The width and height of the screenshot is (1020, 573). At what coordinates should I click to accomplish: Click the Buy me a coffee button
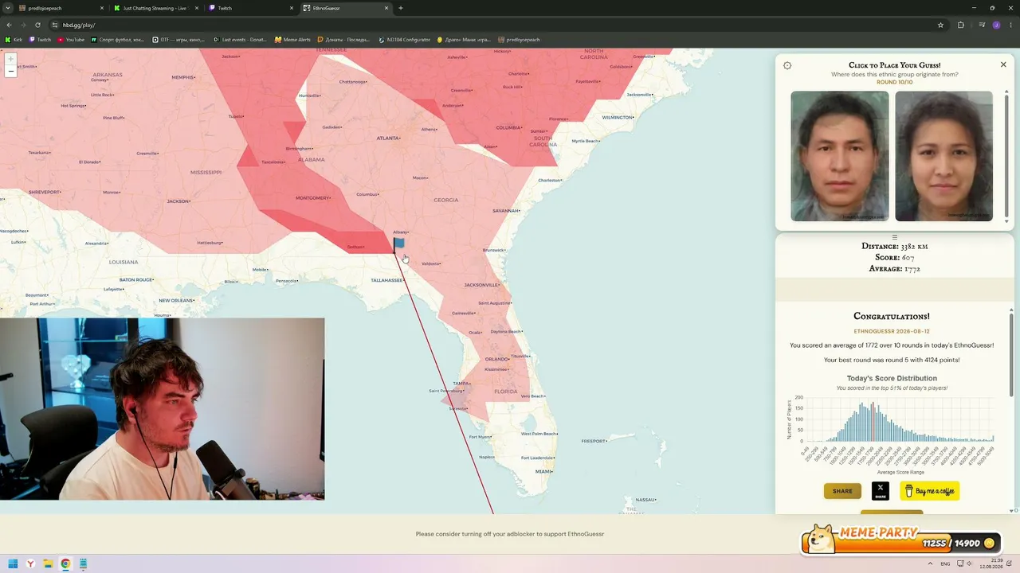929,491
